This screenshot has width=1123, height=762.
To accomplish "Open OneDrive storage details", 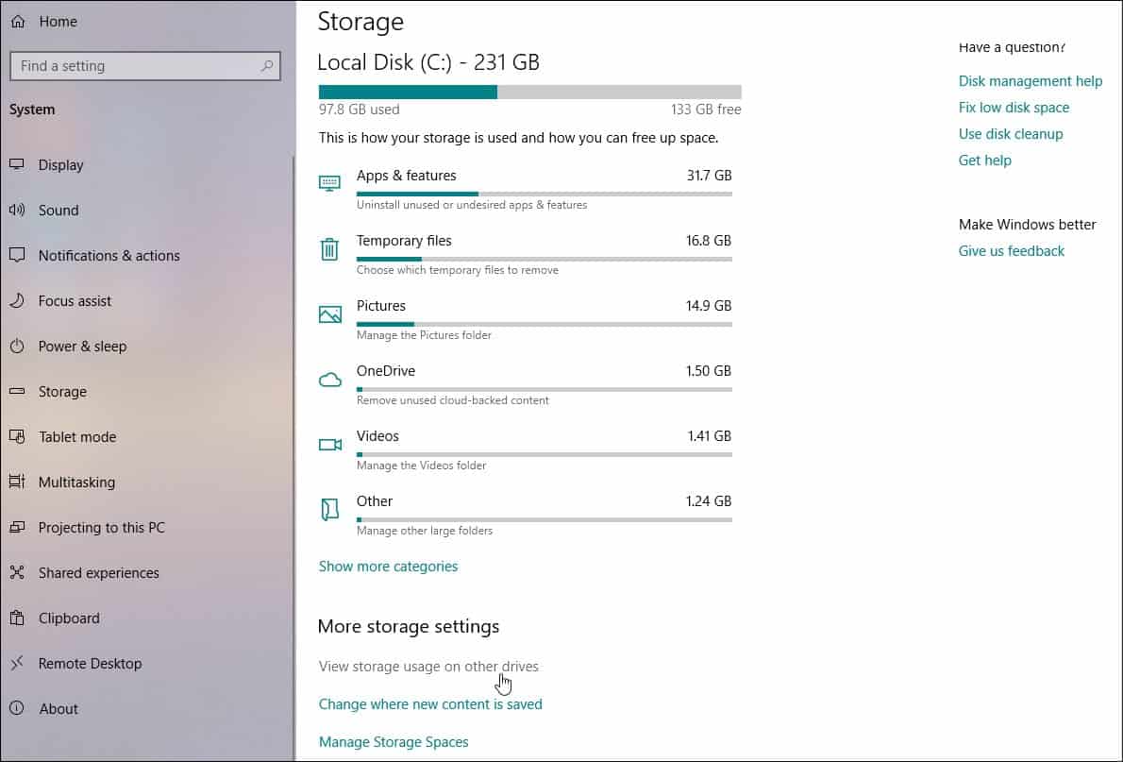I will [x=525, y=385].
